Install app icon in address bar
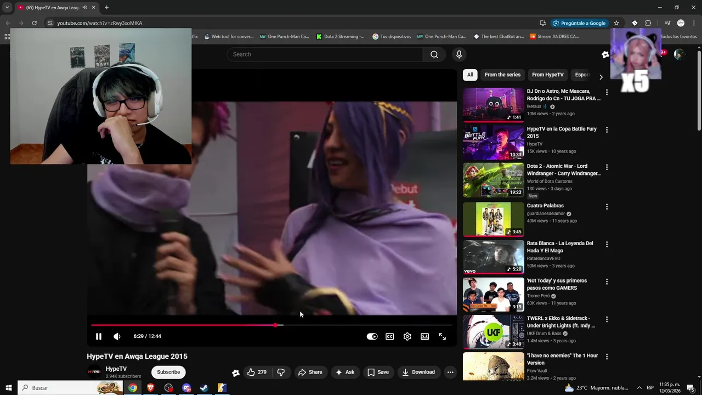Viewport: 702px width, 395px height. 542,23
